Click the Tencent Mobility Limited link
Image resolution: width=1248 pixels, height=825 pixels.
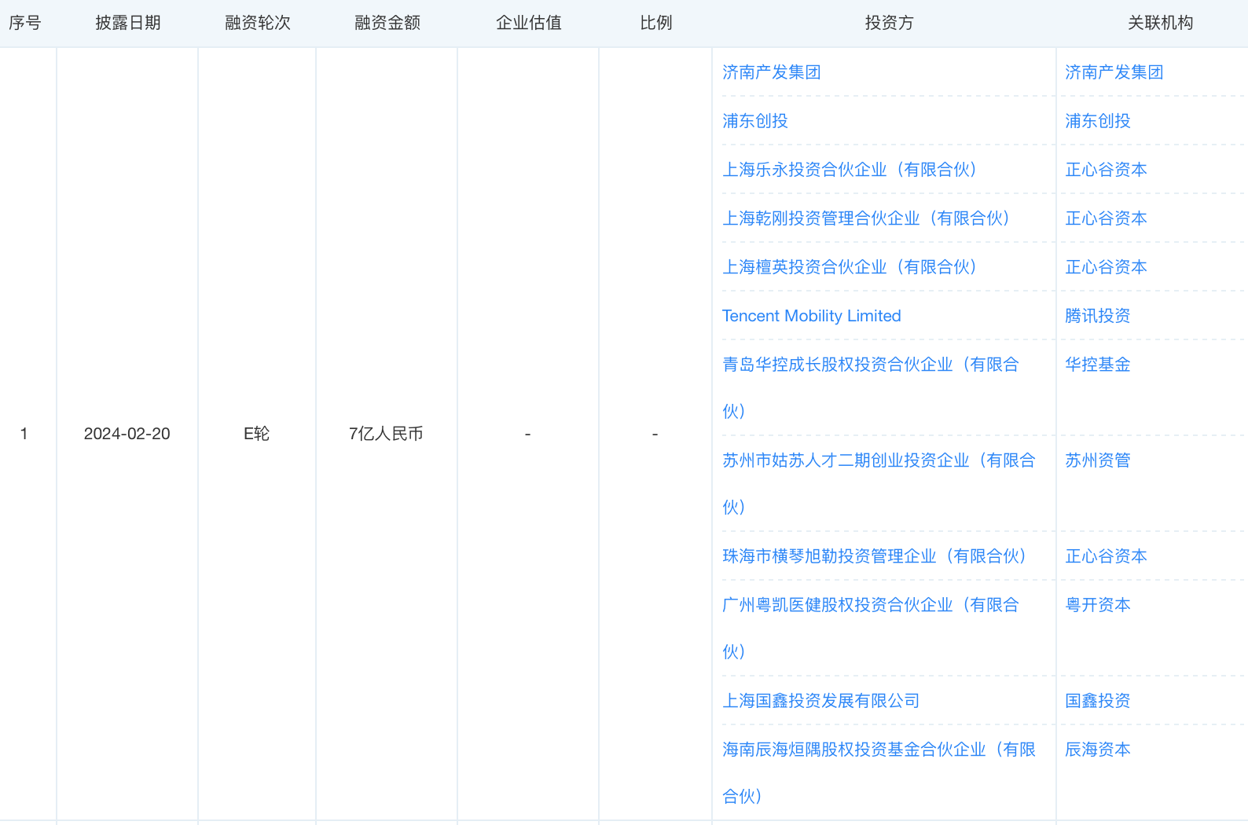pos(811,316)
